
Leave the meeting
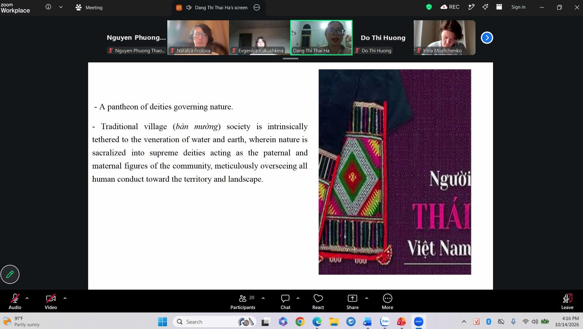[x=567, y=301]
